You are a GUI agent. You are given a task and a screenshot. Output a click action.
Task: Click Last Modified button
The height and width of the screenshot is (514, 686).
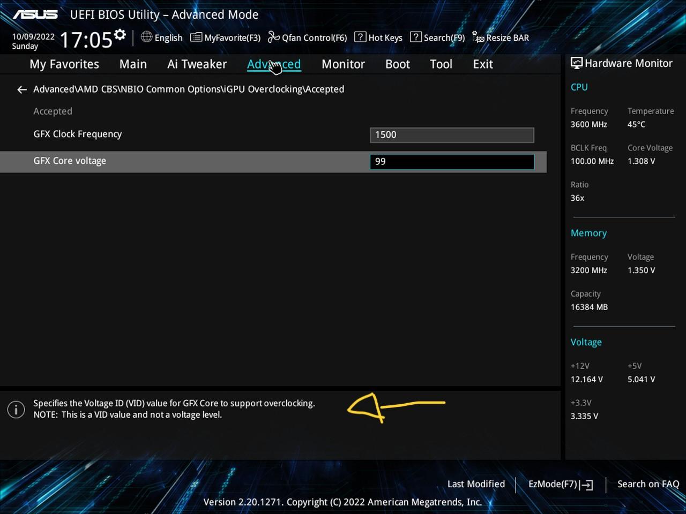(x=476, y=484)
